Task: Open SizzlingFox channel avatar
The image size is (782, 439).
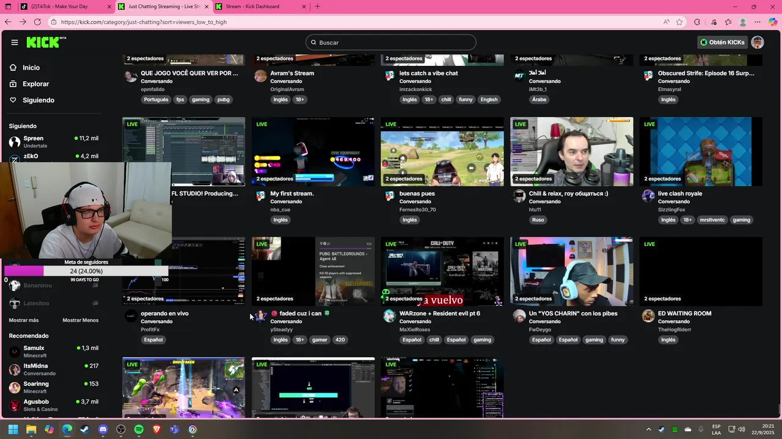Action: click(x=648, y=196)
